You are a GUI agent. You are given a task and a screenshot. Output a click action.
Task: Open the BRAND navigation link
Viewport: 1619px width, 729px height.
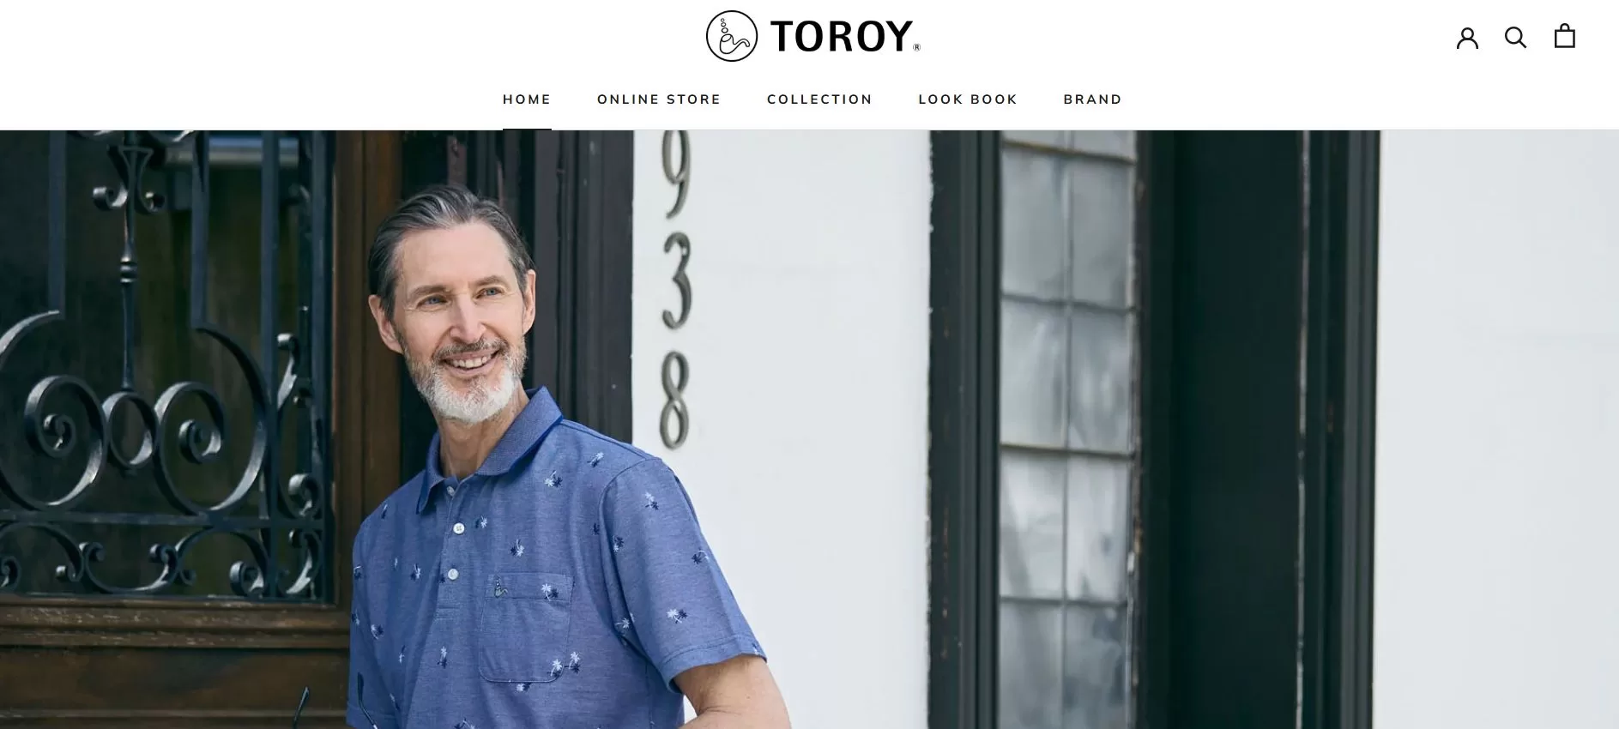(1092, 99)
